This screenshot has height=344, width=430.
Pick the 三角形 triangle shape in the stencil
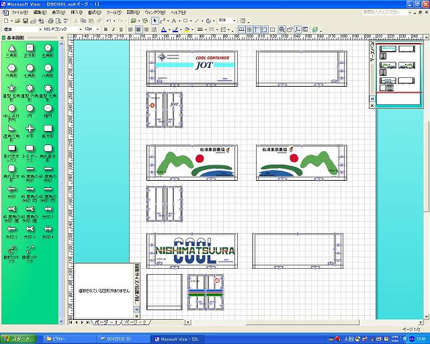pos(11,51)
